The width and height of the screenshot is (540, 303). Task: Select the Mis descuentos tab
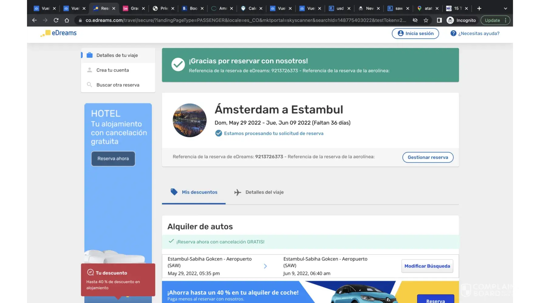194,192
